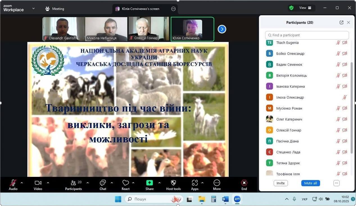
Task: Open the Chat panel icon
Action: [103, 183]
